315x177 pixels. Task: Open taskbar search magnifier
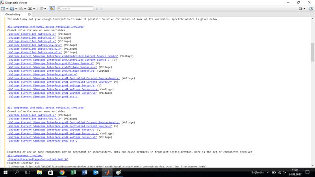pyautogui.click(x=17, y=172)
